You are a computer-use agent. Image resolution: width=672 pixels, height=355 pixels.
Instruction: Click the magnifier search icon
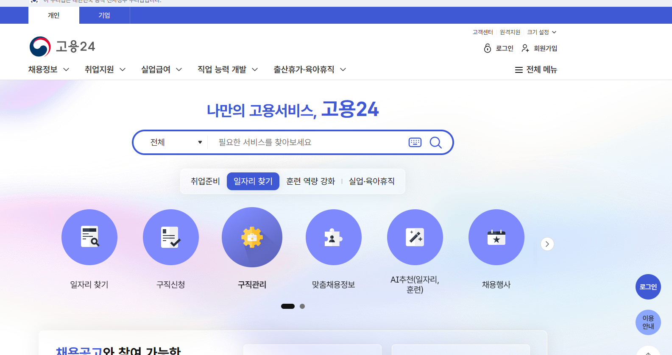[436, 142]
